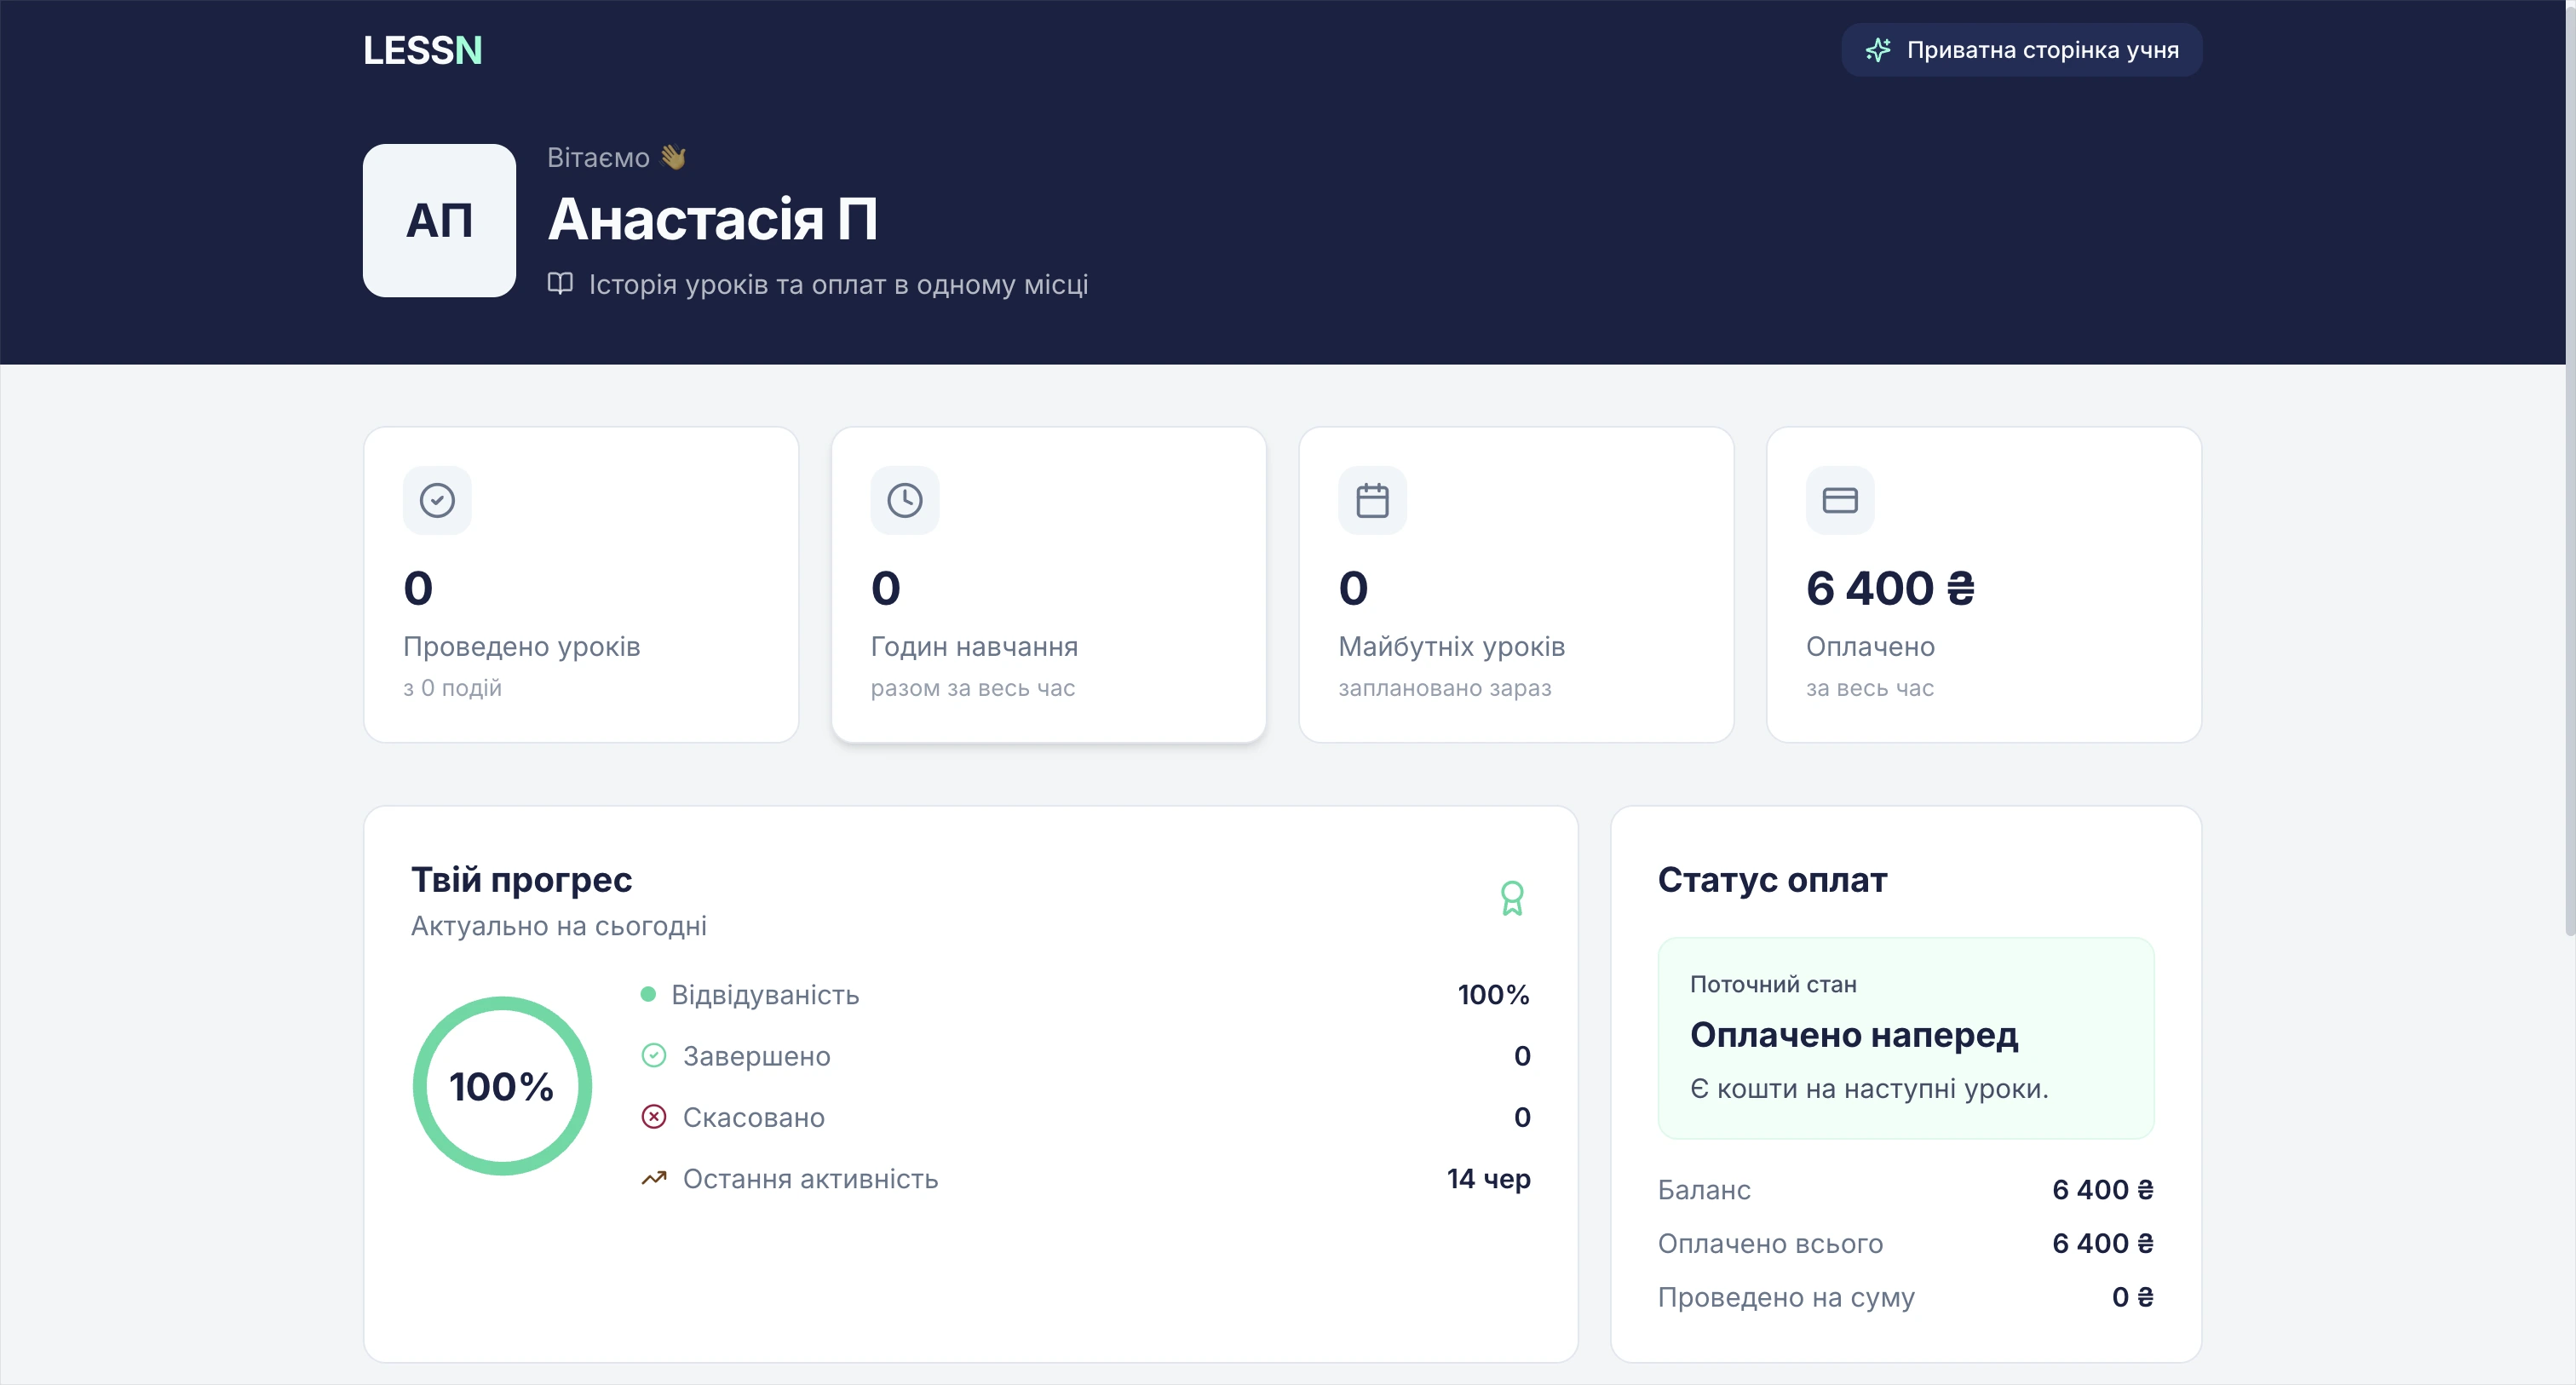Image resolution: width=2576 pixels, height=1385 pixels.
Task: Click the АП avatar tile
Action: click(x=439, y=220)
